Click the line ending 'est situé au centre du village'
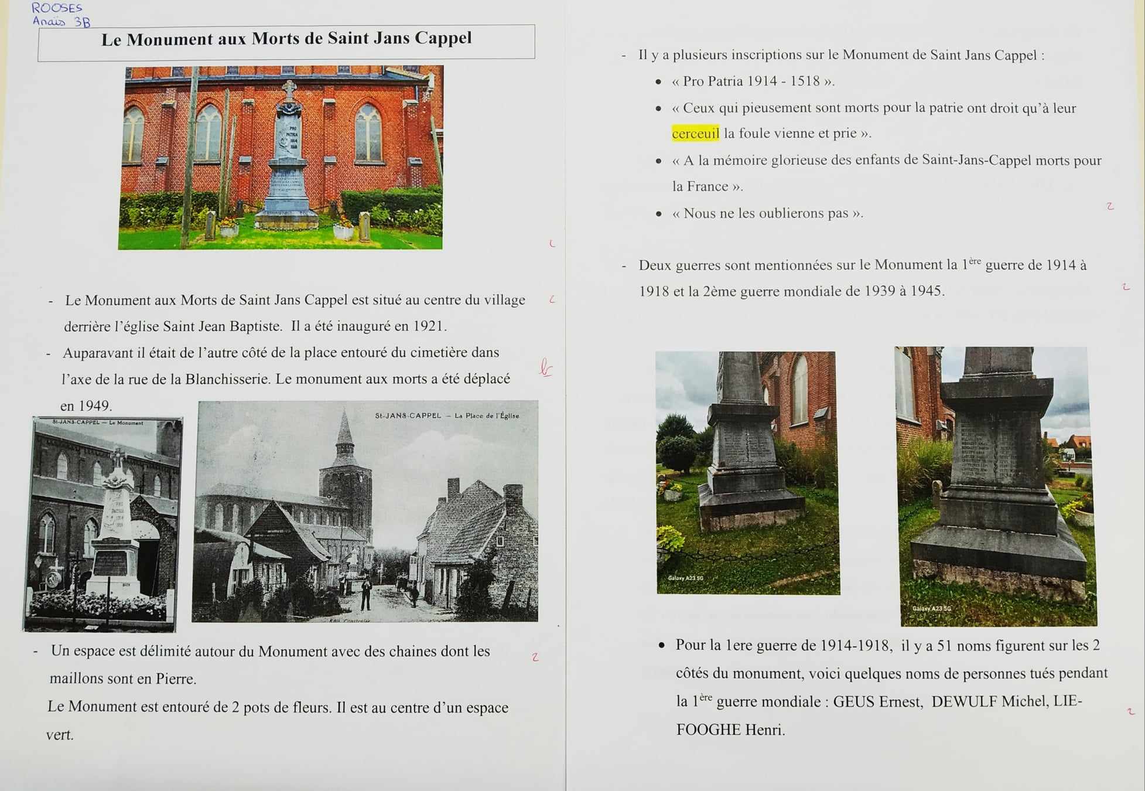Image resolution: width=1145 pixels, height=791 pixels. 295,300
